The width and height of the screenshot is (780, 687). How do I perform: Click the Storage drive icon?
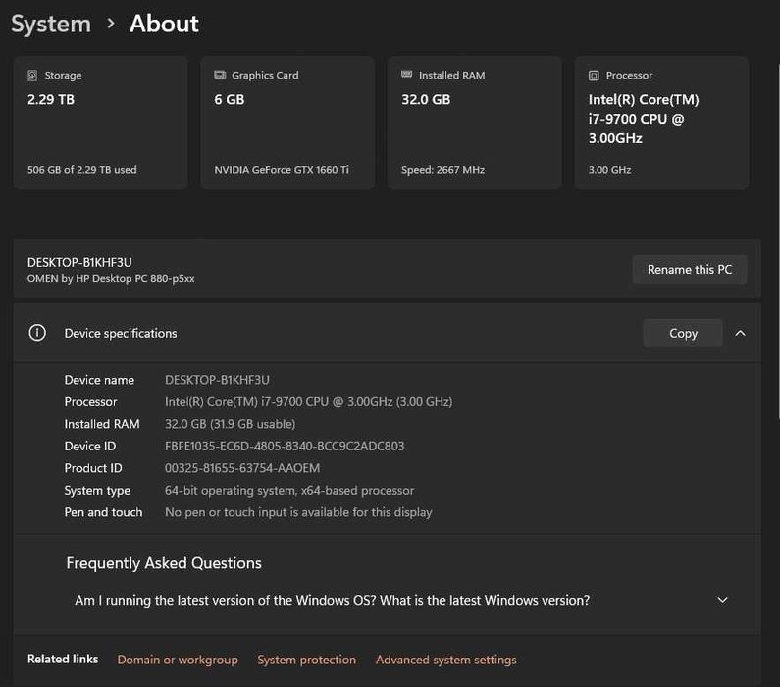[32, 76]
